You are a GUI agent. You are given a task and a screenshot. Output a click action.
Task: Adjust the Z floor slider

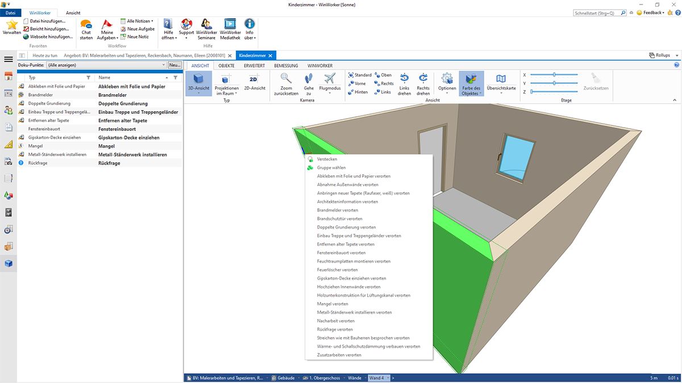(x=554, y=91)
